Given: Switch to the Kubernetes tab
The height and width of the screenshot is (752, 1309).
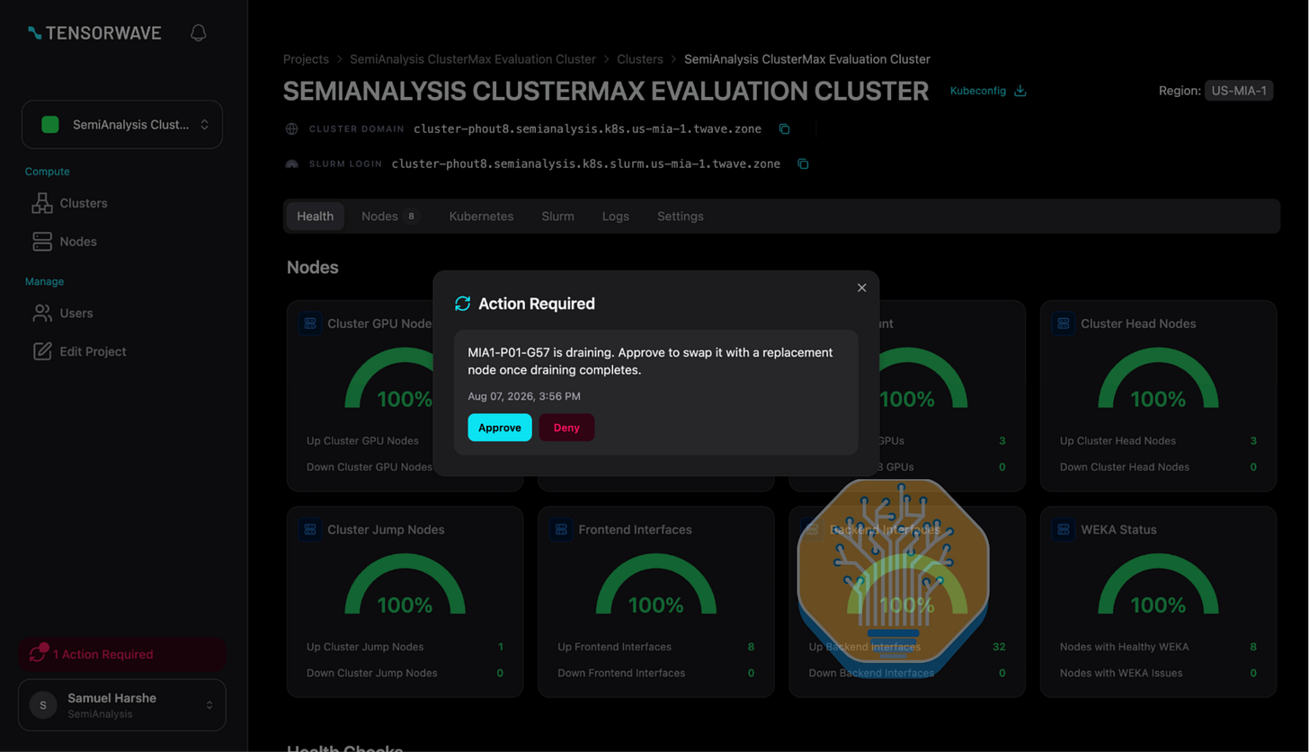Looking at the screenshot, I should 481,217.
